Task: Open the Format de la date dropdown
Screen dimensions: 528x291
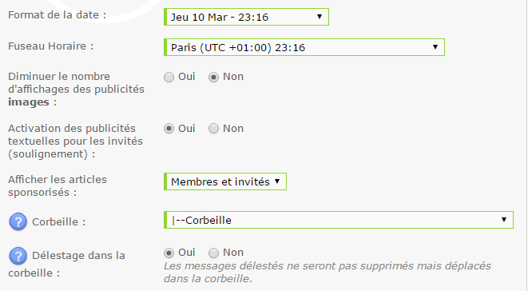Action: [x=246, y=17]
